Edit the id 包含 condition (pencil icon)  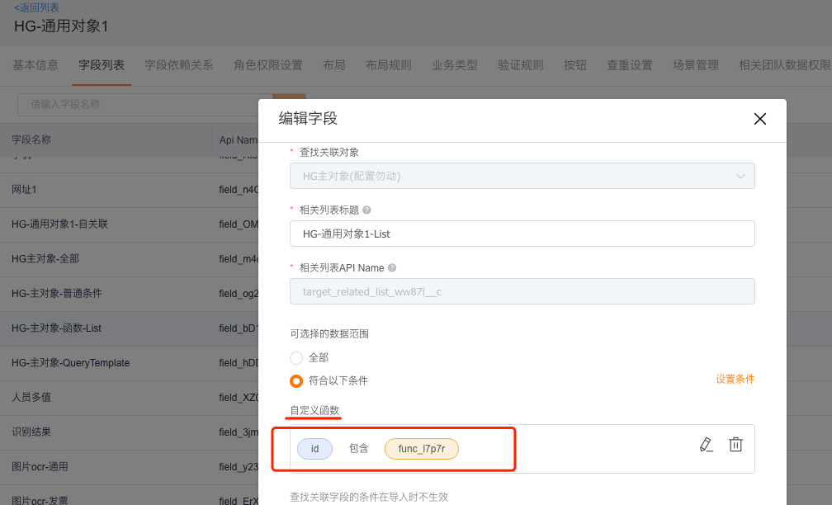[x=705, y=445]
